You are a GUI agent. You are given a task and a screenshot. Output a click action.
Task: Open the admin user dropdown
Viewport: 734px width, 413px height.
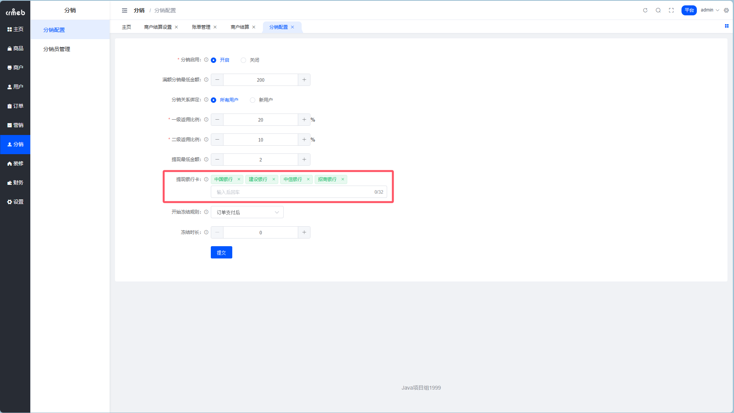(x=709, y=10)
